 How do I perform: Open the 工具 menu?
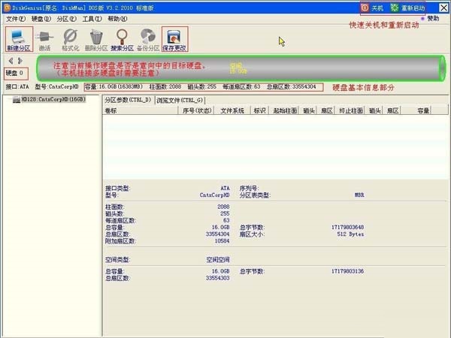pyautogui.click(x=92, y=19)
